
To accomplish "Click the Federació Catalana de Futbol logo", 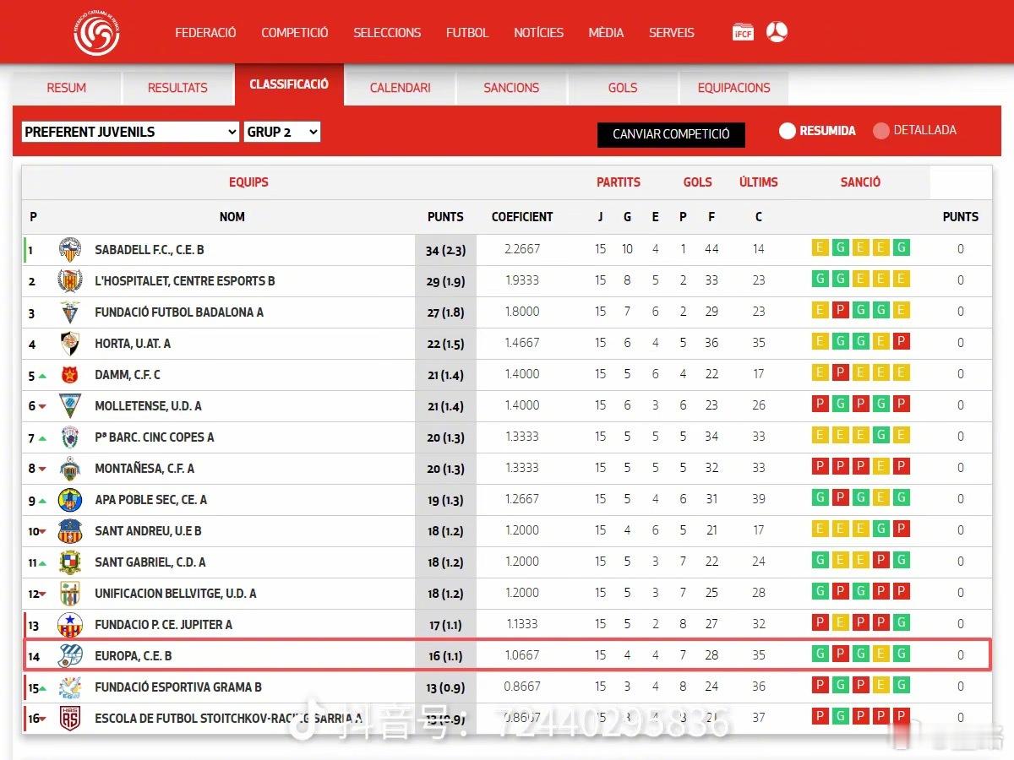I will 96,33.
